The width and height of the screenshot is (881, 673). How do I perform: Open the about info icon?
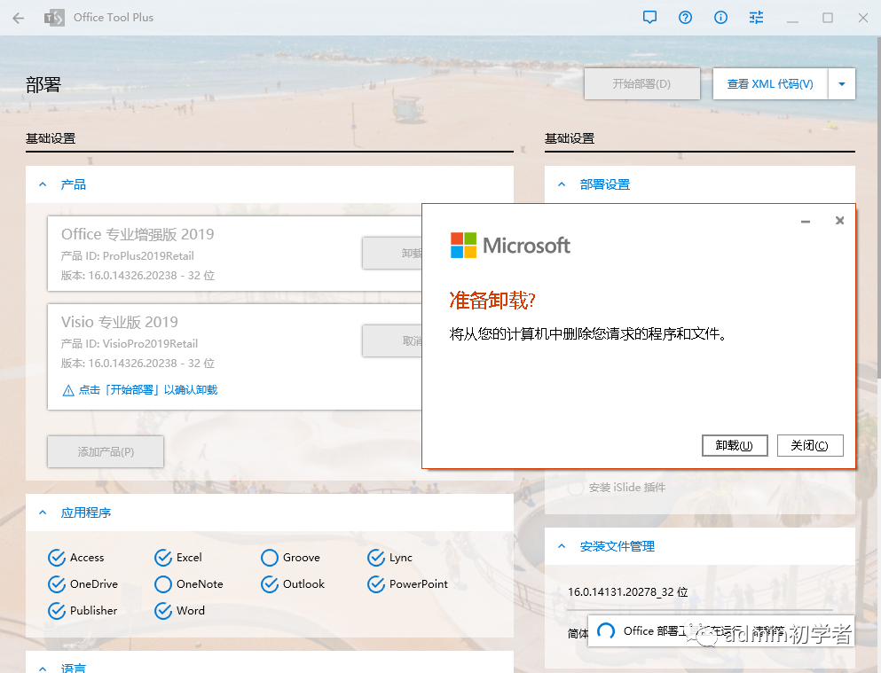tap(720, 18)
